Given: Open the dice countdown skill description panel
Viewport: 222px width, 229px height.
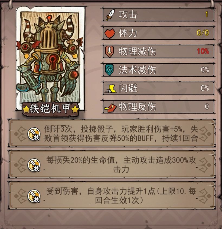Looking at the screenshot, I should coord(112,133).
